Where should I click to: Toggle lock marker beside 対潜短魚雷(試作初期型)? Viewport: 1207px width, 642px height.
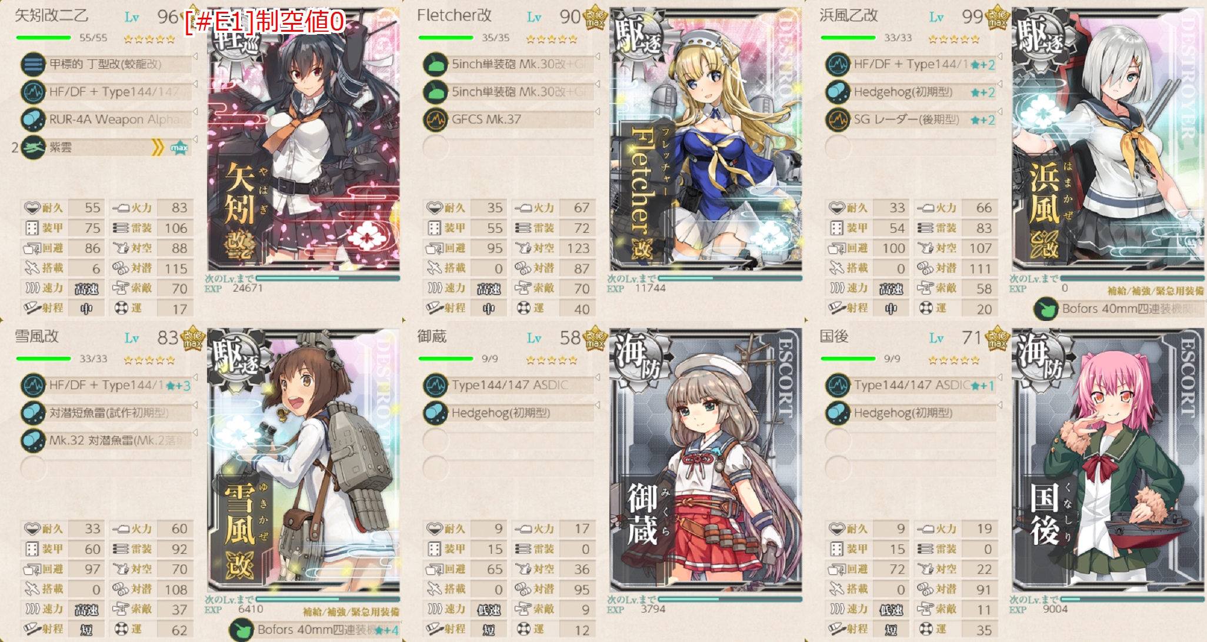click(x=195, y=405)
